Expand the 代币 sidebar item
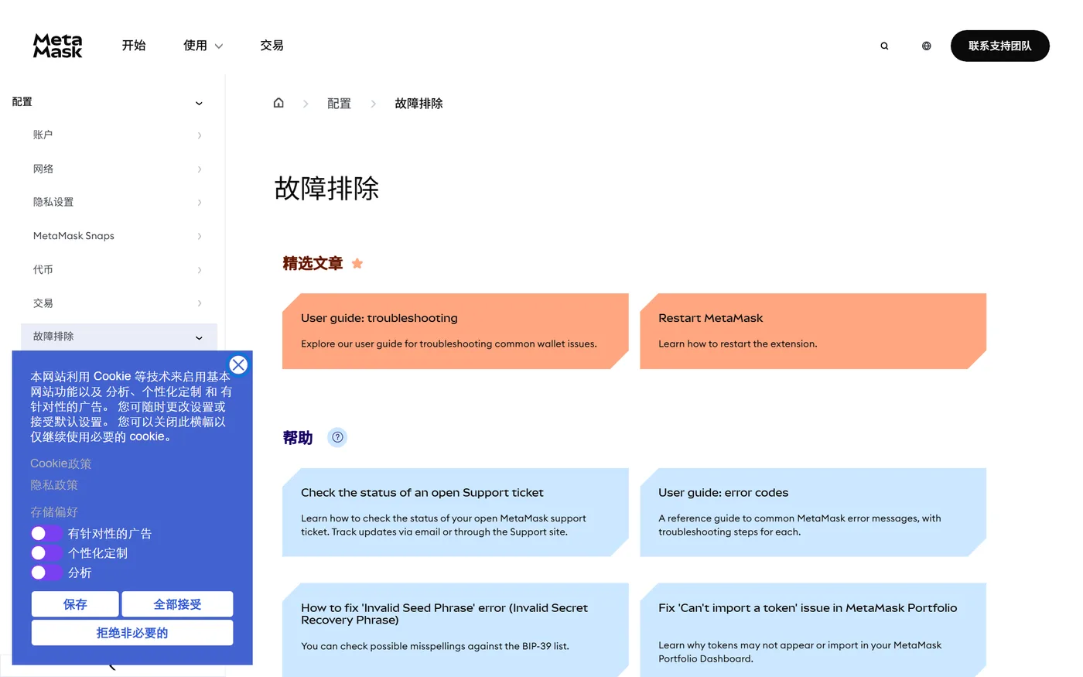 pyautogui.click(x=200, y=270)
